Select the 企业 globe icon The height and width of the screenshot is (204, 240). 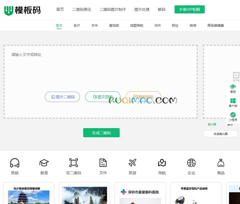click(191, 163)
